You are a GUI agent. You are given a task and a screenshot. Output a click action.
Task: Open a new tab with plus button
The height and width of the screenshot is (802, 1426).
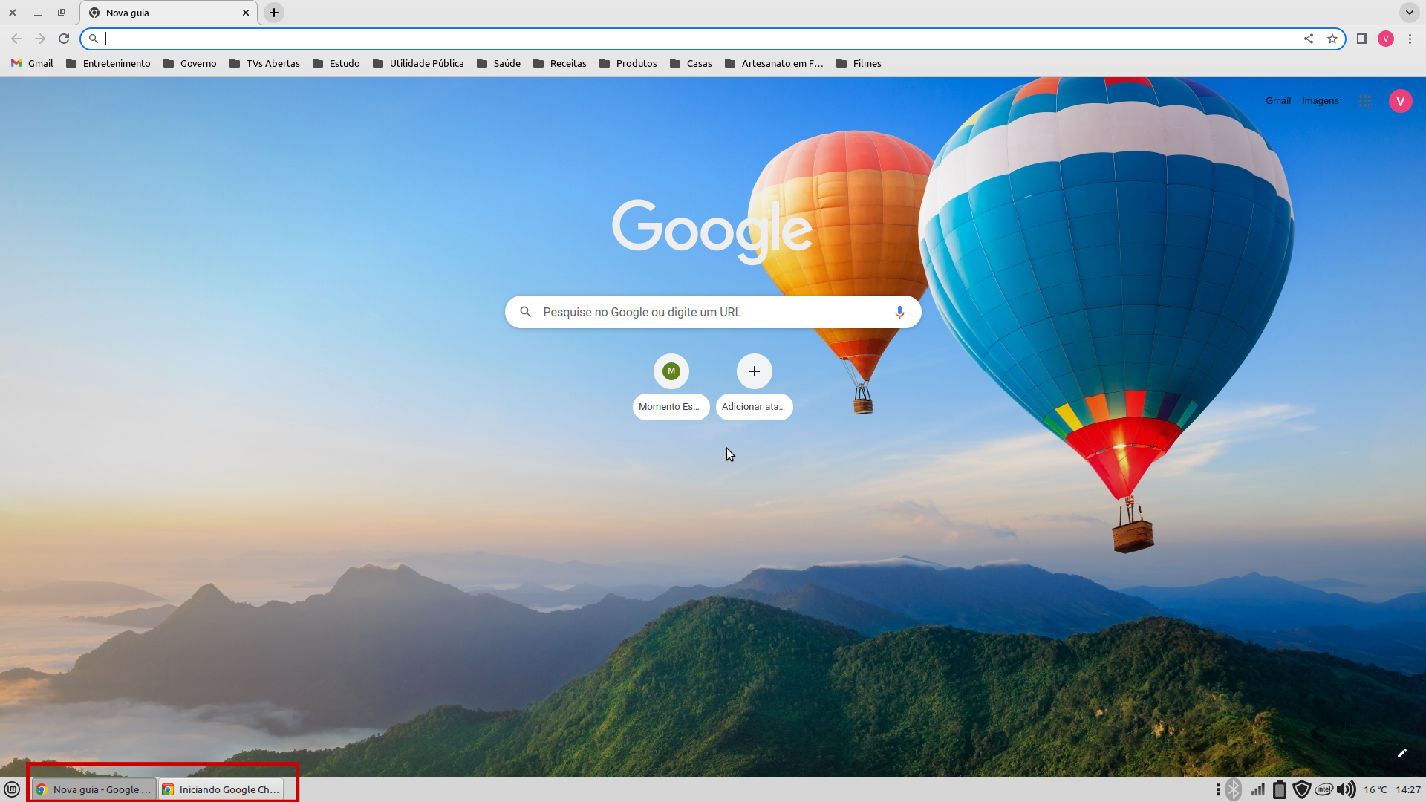[274, 13]
